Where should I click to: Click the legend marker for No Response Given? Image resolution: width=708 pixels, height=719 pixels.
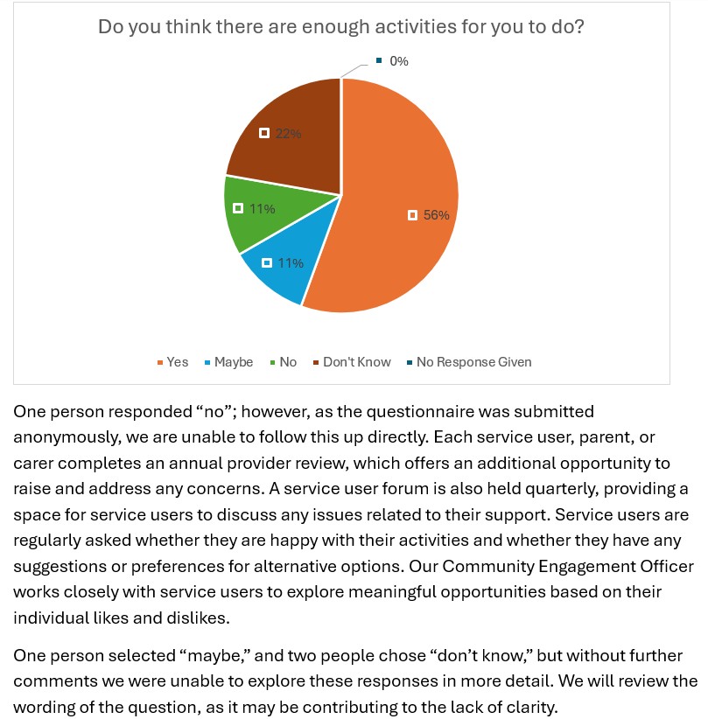coord(409,362)
